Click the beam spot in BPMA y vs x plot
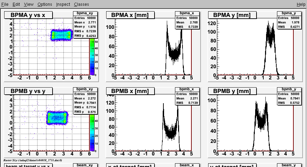The image size is (307, 167). [x=61, y=35]
